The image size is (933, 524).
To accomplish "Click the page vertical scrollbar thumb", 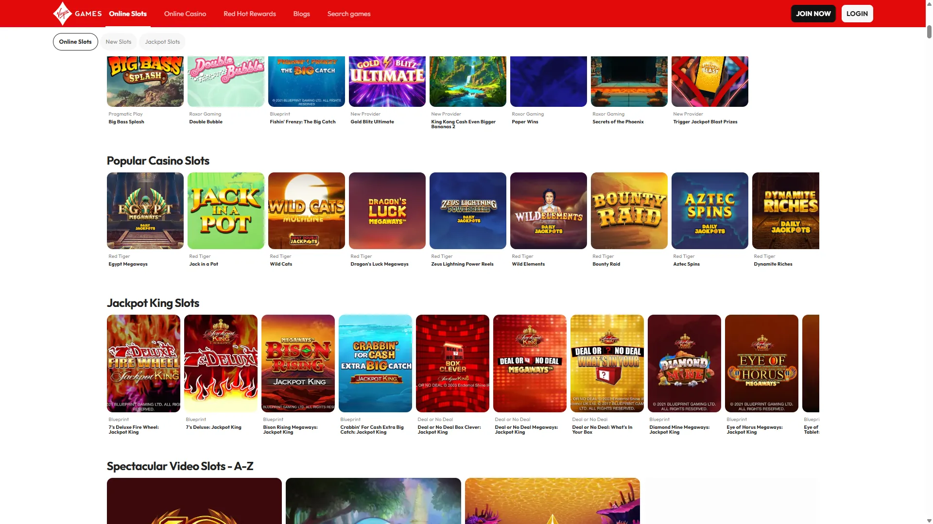I will tap(929, 32).
